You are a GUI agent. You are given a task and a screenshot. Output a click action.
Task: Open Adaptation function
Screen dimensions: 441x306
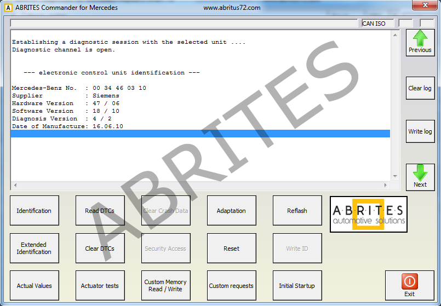tap(232, 210)
